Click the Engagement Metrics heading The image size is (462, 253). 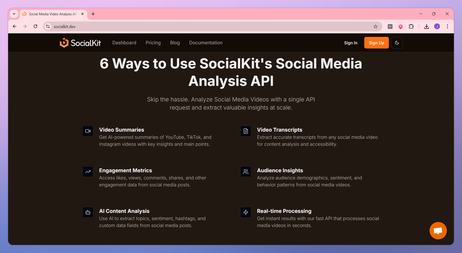point(126,170)
